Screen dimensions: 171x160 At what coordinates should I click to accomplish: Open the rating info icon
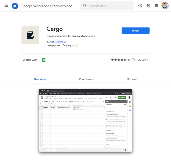133,60
